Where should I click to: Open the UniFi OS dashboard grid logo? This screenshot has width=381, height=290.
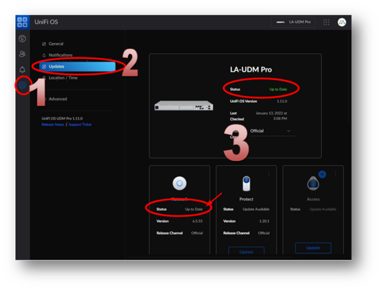(22, 22)
